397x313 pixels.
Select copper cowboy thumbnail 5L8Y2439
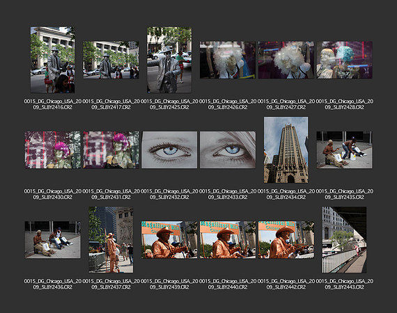coord(169,240)
